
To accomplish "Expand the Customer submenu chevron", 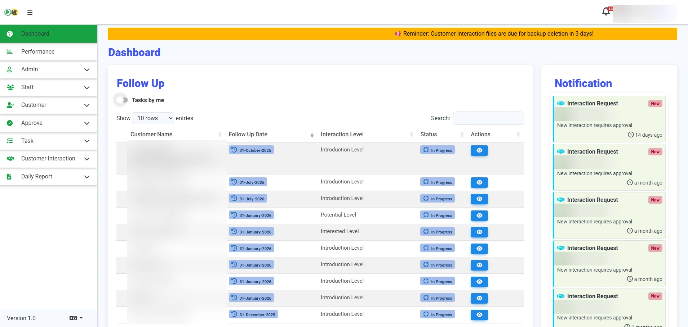I will [x=87, y=105].
